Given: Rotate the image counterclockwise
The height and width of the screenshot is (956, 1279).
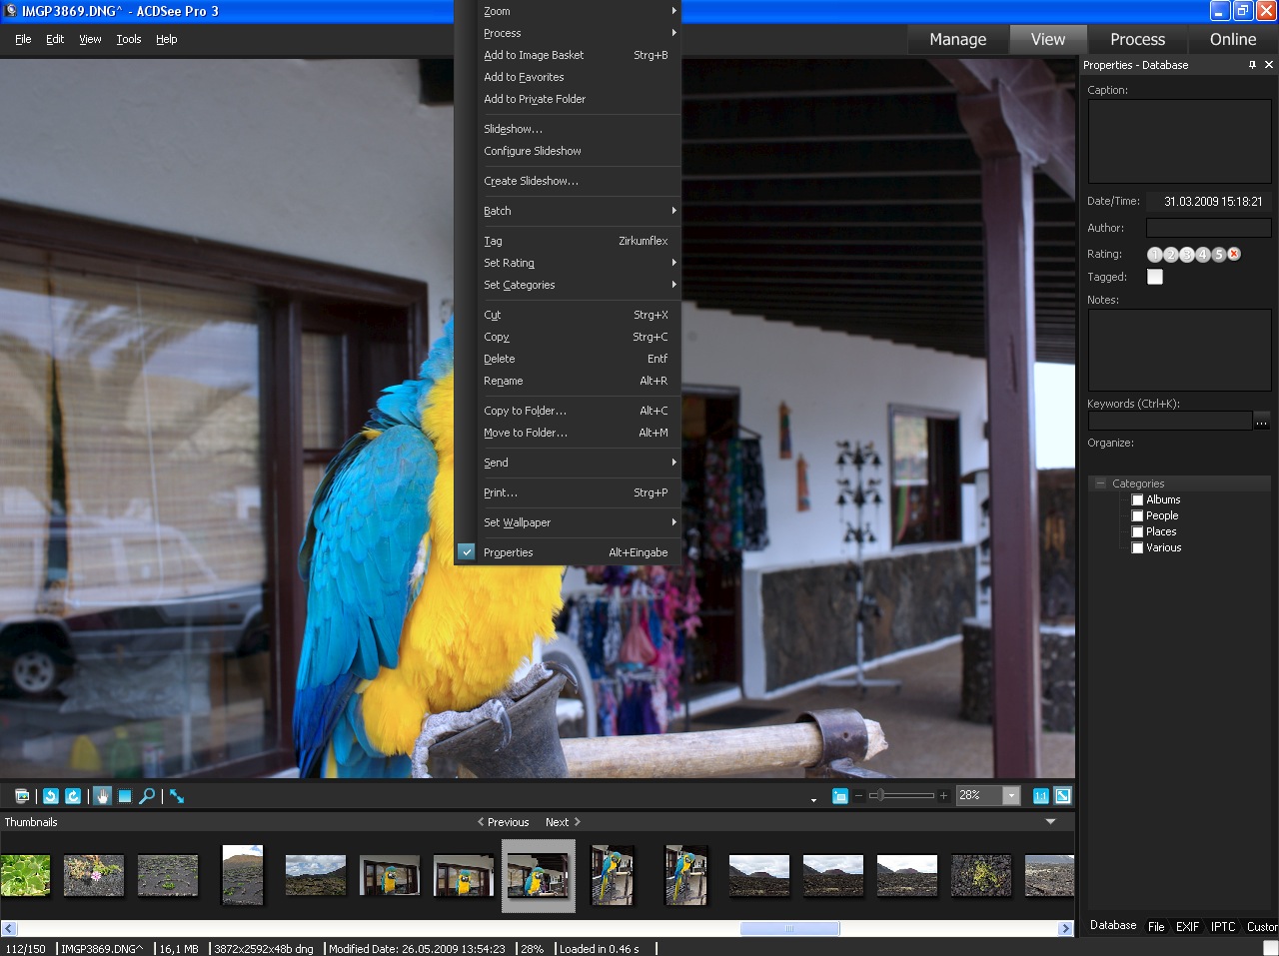Looking at the screenshot, I should pos(50,796).
